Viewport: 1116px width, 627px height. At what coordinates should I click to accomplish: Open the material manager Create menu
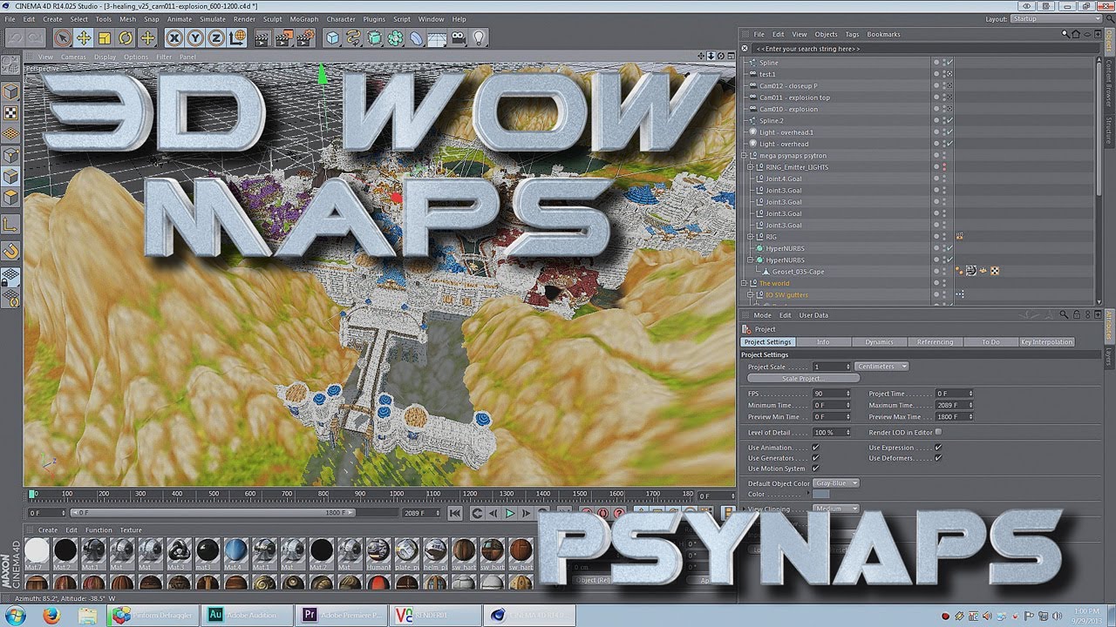click(x=48, y=529)
